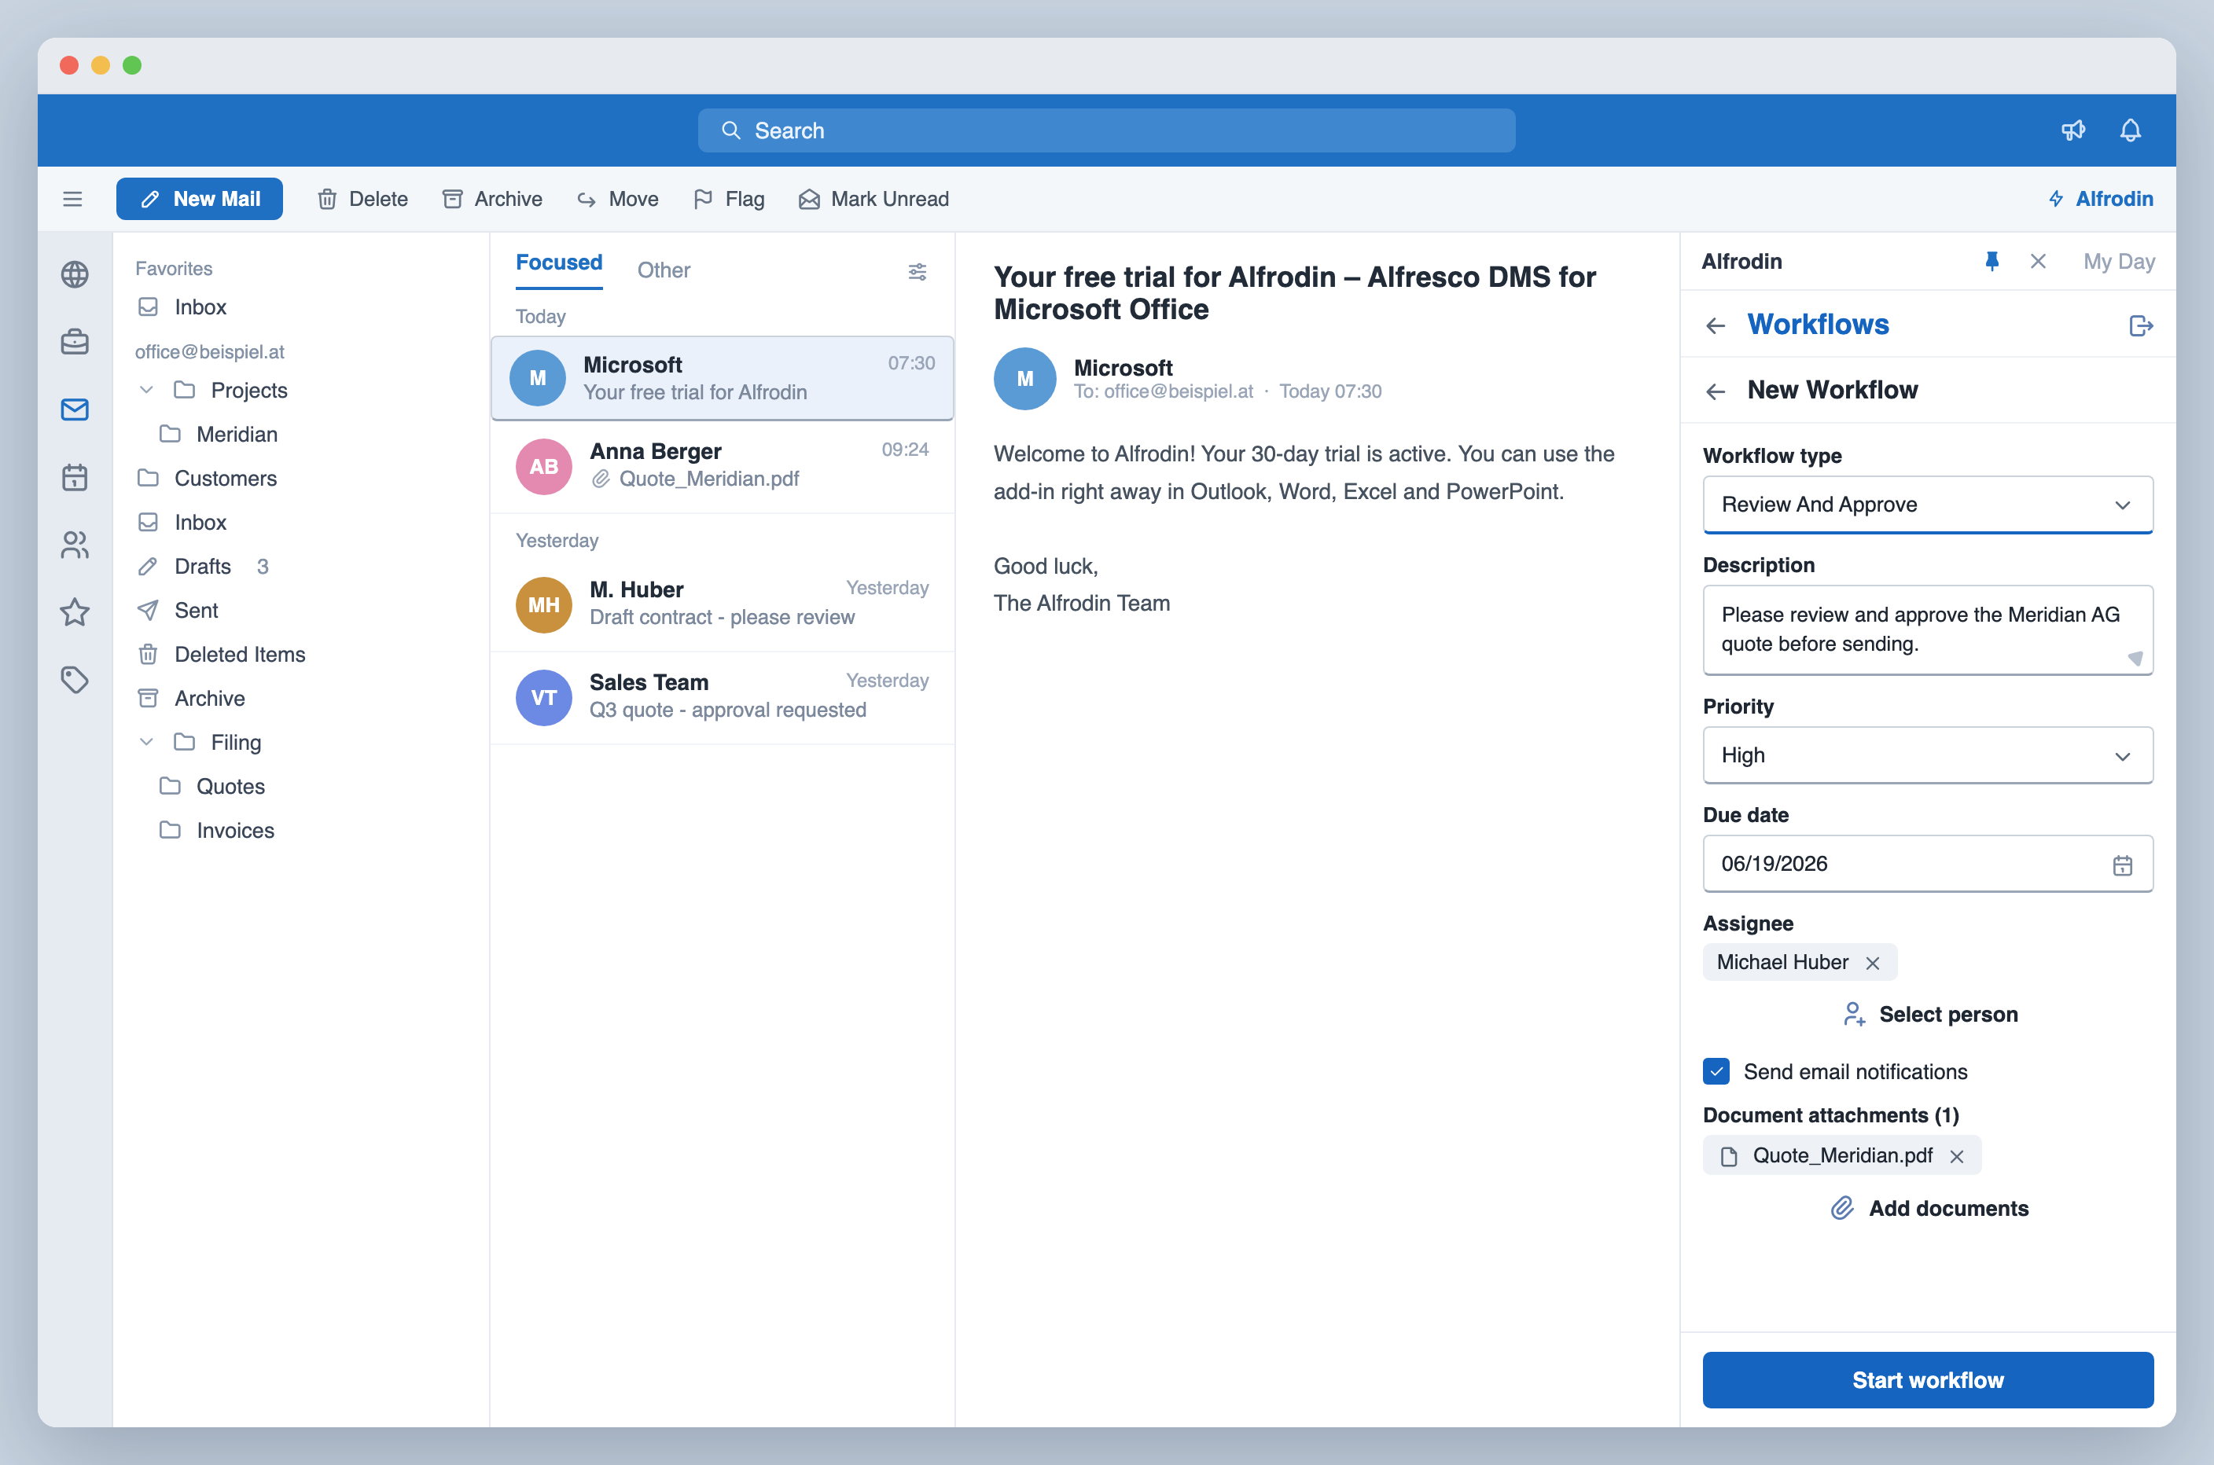
Task: Open the My Day tab
Action: point(2119,262)
